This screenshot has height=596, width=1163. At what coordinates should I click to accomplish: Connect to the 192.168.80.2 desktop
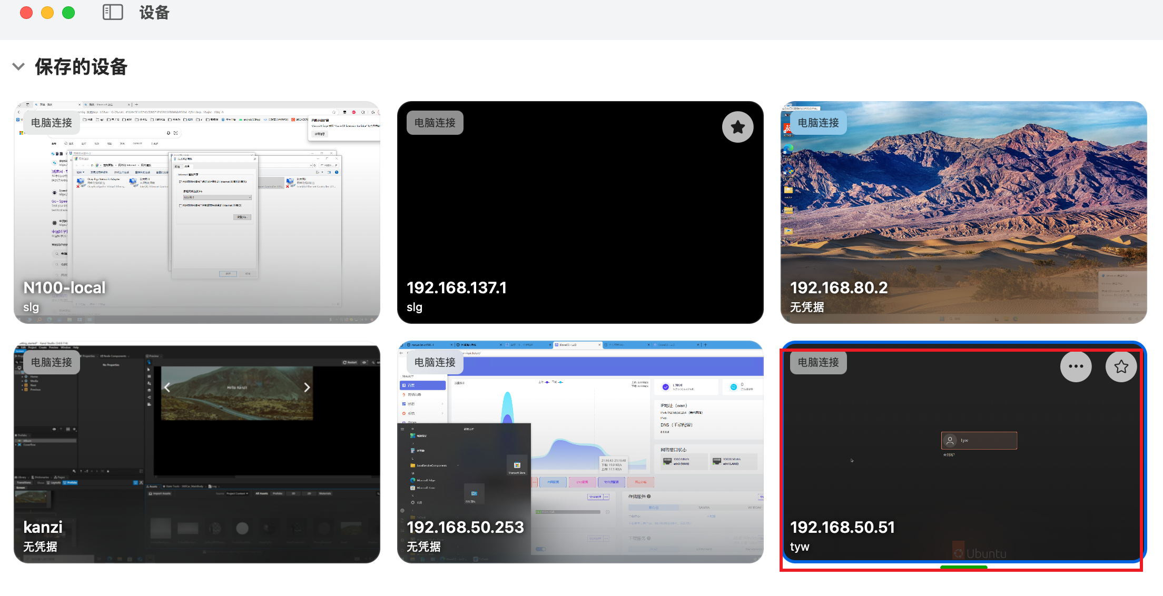(963, 212)
